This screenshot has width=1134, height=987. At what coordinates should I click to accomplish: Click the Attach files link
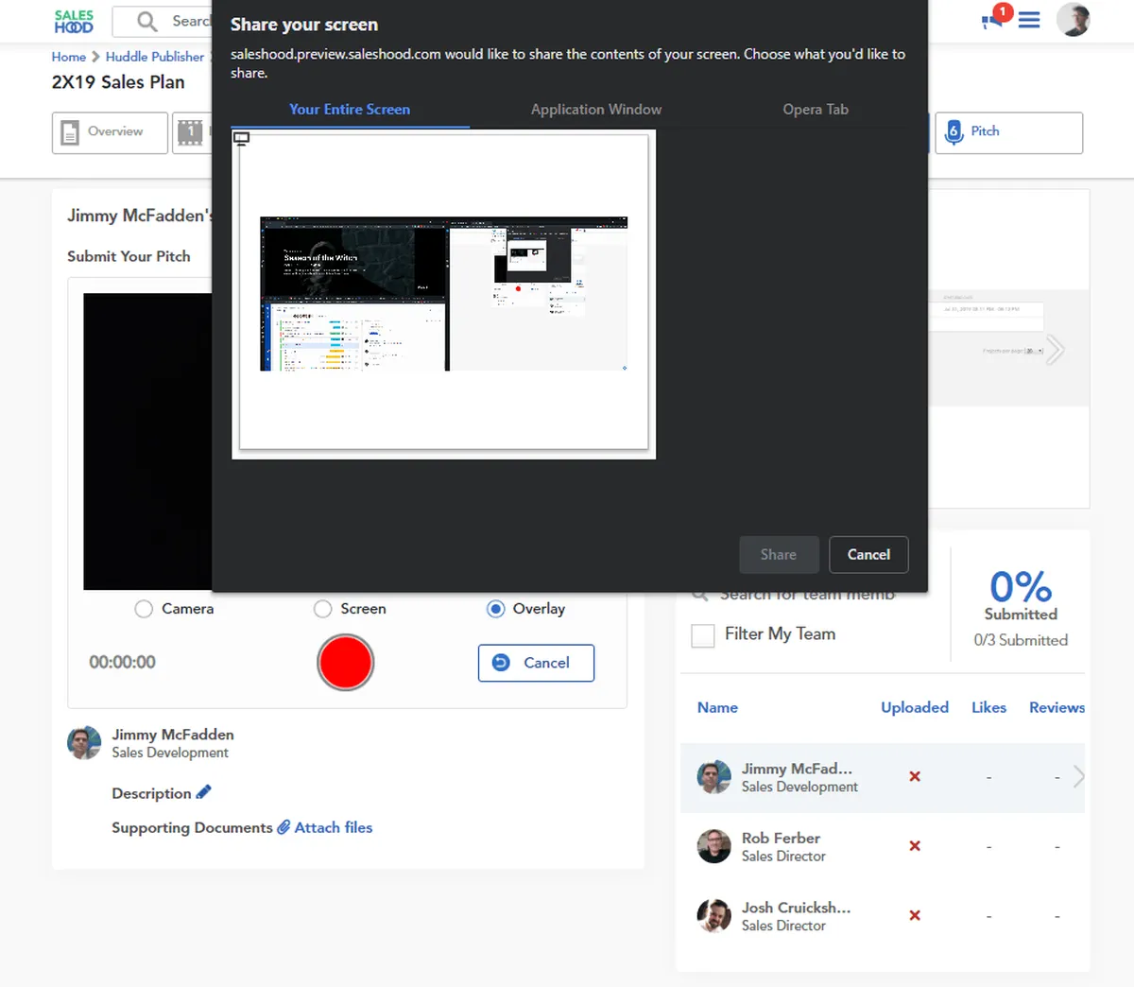pos(333,827)
